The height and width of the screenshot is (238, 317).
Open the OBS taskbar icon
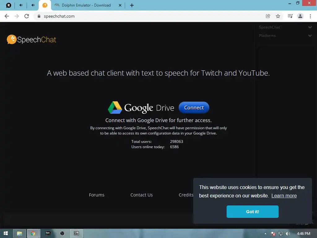(x=62, y=233)
